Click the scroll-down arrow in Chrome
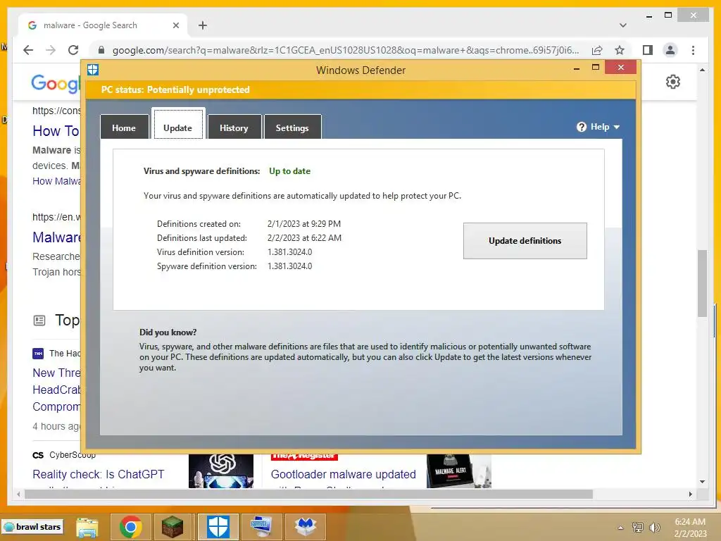Viewport: 721px width, 541px height. (702, 482)
